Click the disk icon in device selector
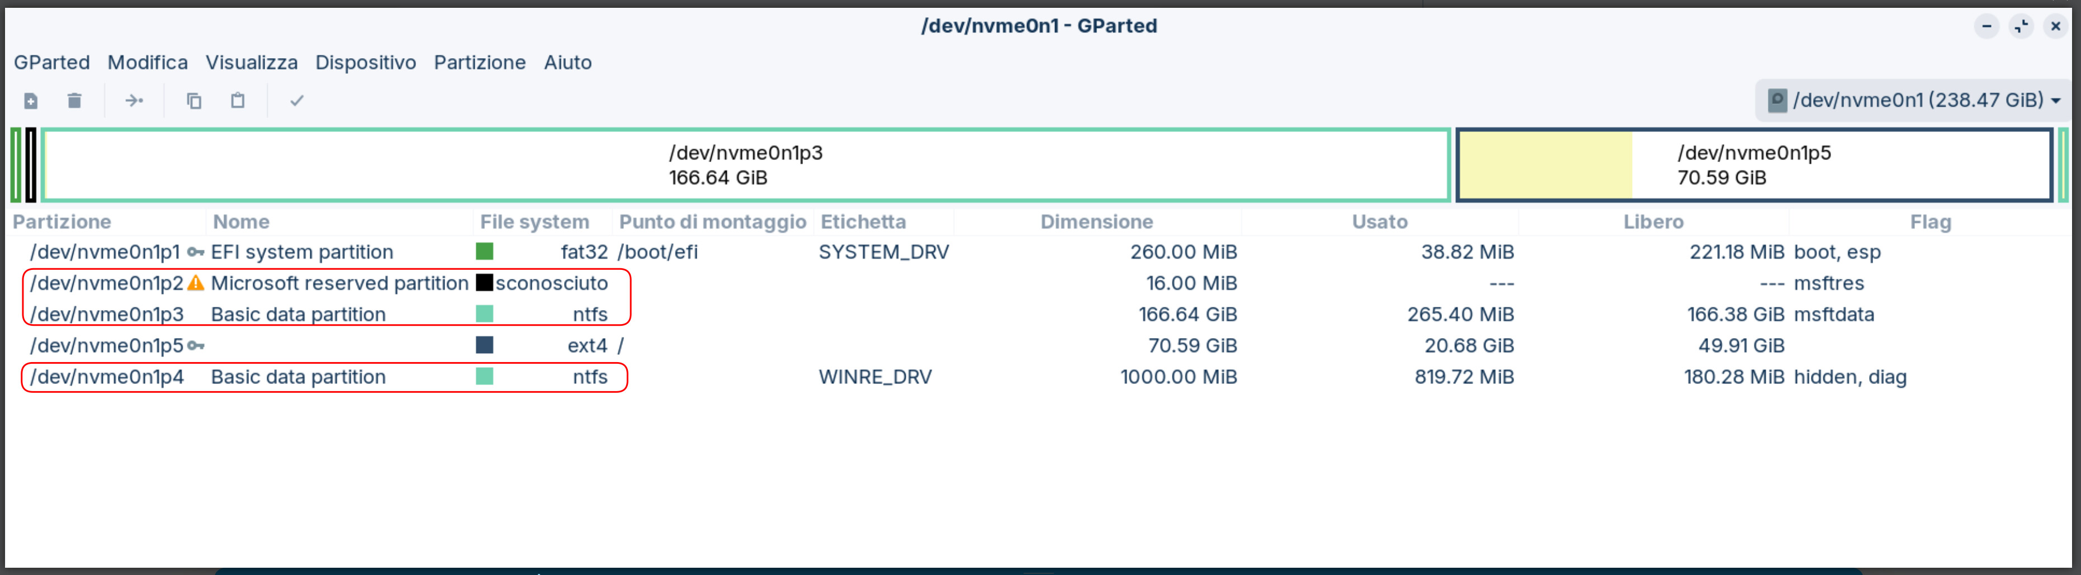 point(1777,100)
